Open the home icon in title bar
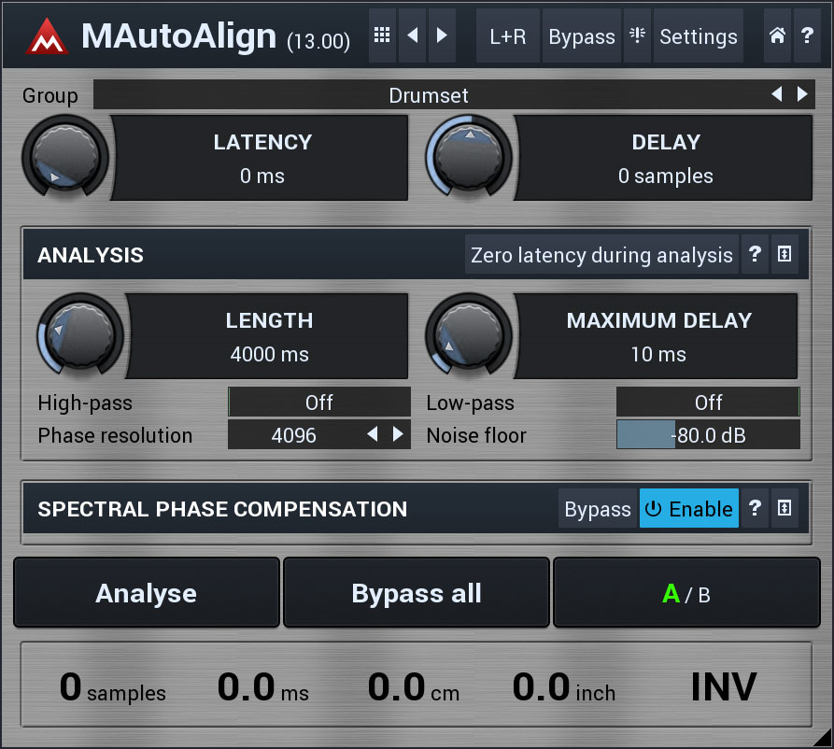The image size is (834, 749). point(777,36)
